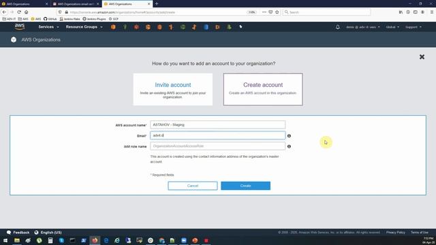Reset the 110% zoom level badge
Screen dimensions: 436x245
click(x=251, y=12)
